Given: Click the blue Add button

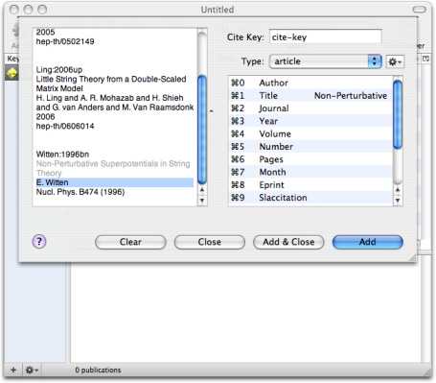Looking at the screenshot, I should [x=368, y=242].
